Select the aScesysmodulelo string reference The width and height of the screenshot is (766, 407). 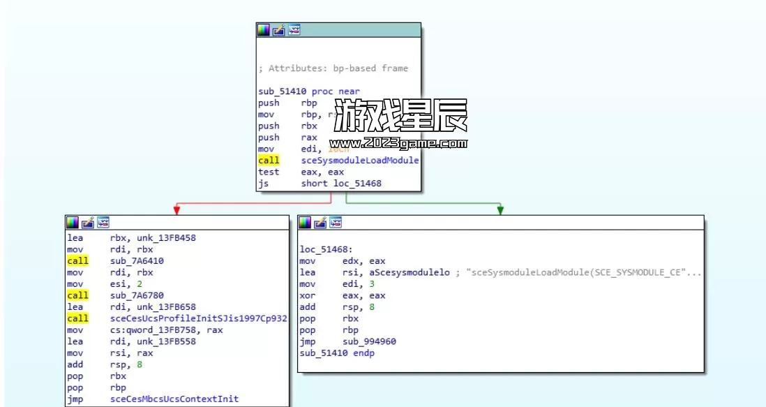[x=410, y=272]
